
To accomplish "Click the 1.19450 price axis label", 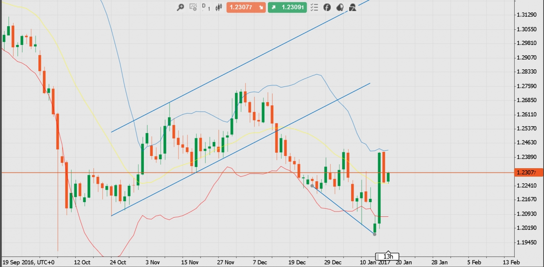I will click(x=526, y=243).
